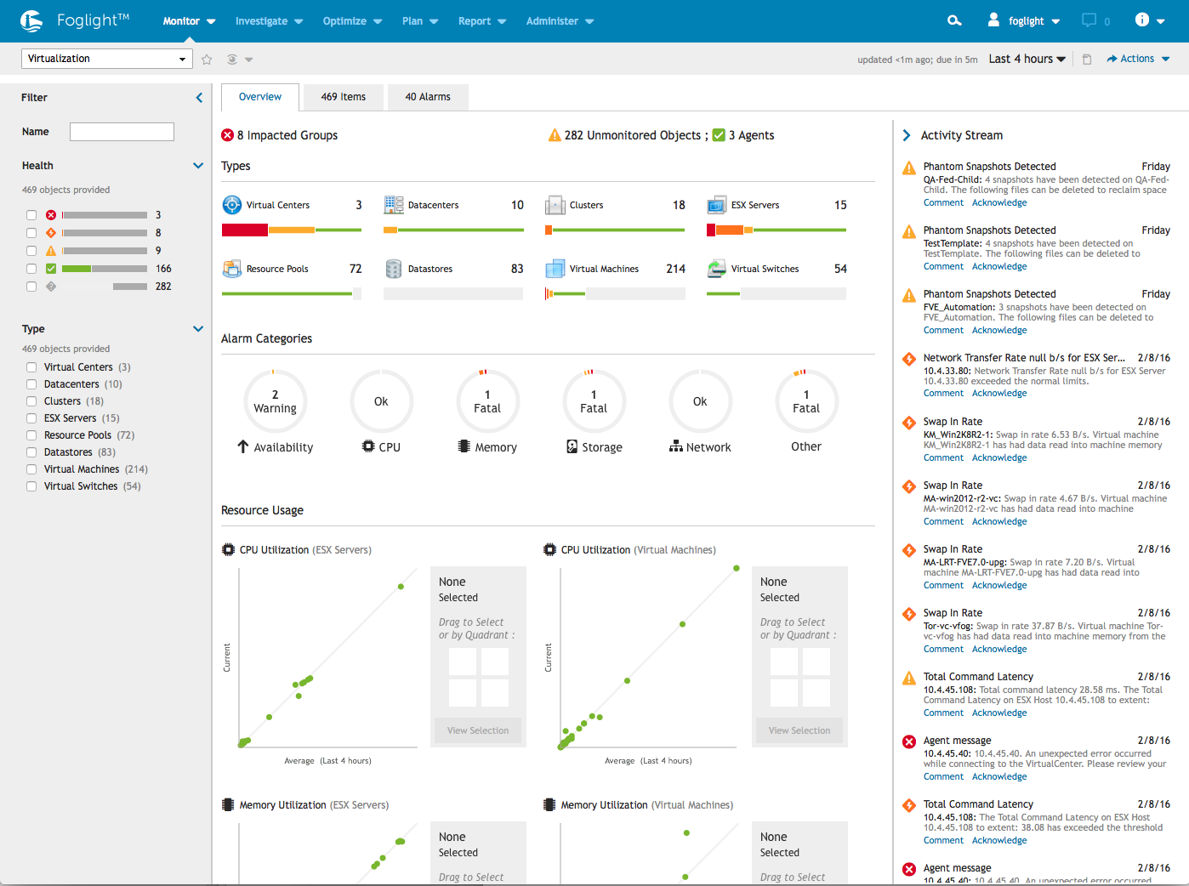Check the Clusters type checkbox
Viewport: 1189px width, 886px height.
[x=31, y=401]
